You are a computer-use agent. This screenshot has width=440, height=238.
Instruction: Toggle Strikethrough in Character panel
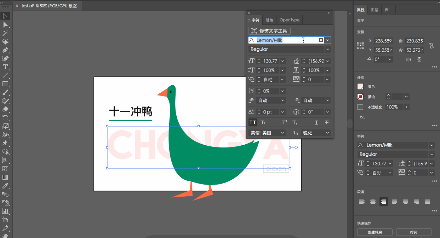[x=327, y=122]
